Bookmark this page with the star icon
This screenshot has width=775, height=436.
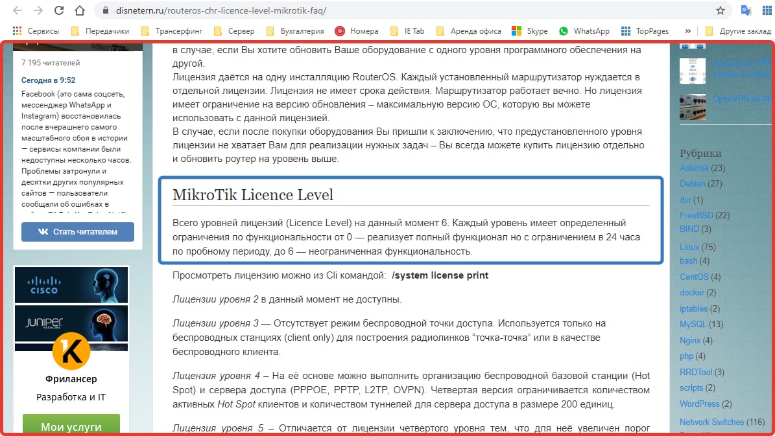[720, 10]
